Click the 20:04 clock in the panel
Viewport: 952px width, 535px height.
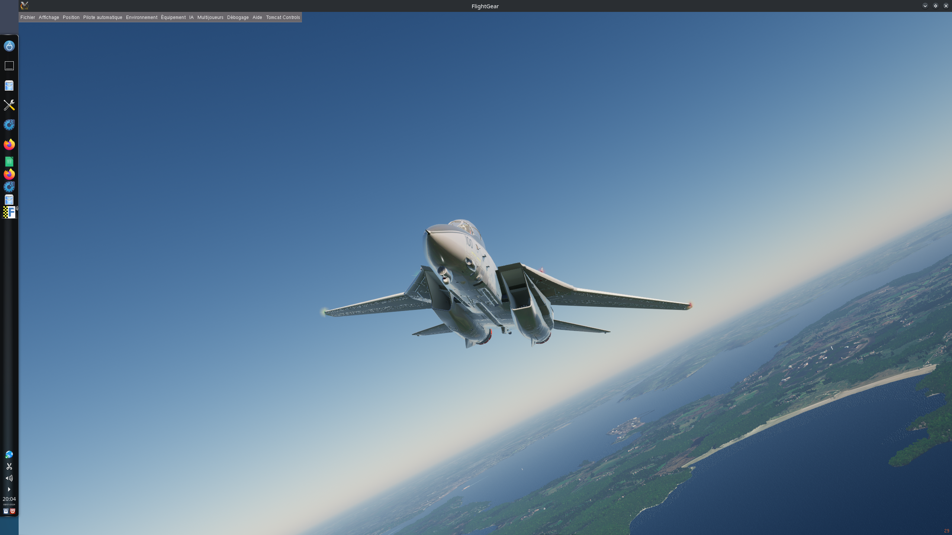[x=9, y=499]
